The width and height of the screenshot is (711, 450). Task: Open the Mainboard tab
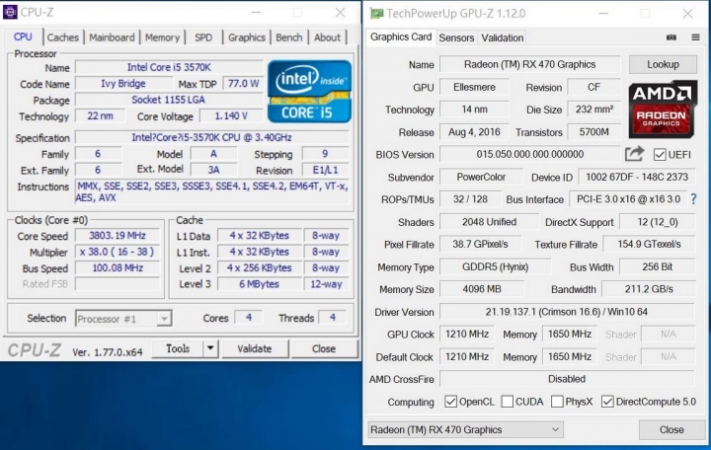[112, 37]
